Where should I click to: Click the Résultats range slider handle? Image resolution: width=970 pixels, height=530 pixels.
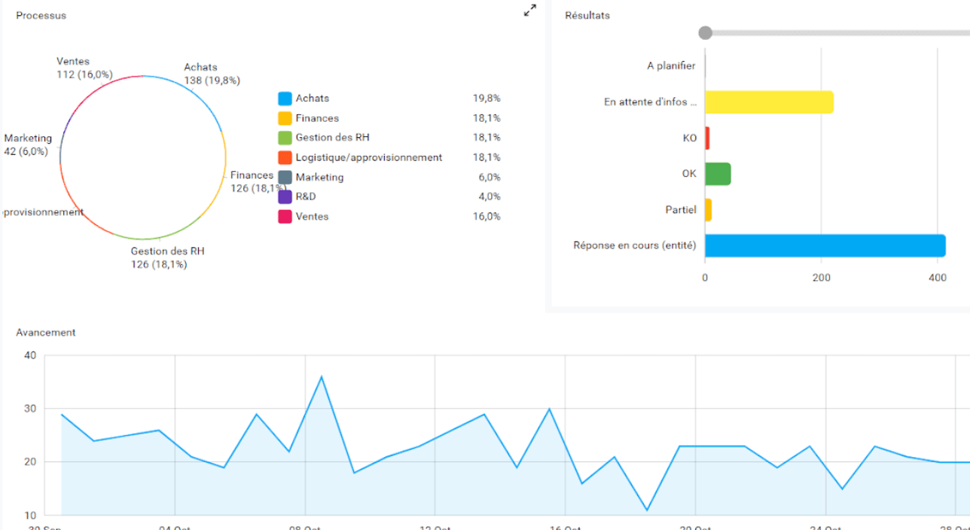[705, 32]
